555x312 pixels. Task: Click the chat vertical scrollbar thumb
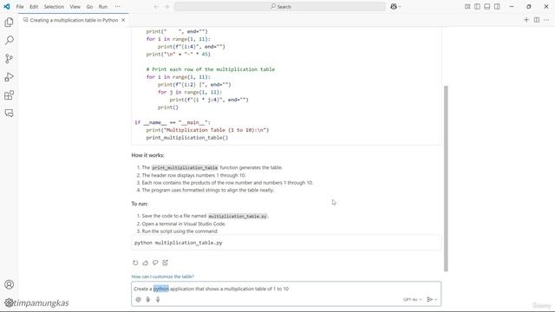tap(446, 179)
